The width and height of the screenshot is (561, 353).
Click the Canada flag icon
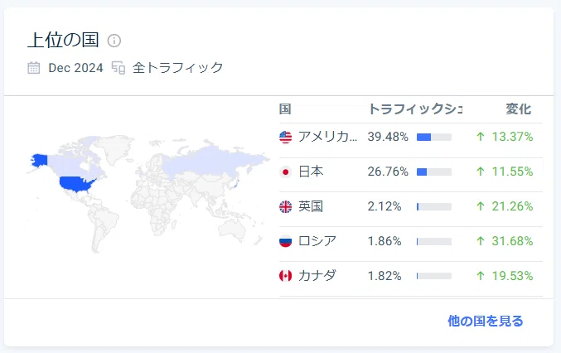coord(285,276)
